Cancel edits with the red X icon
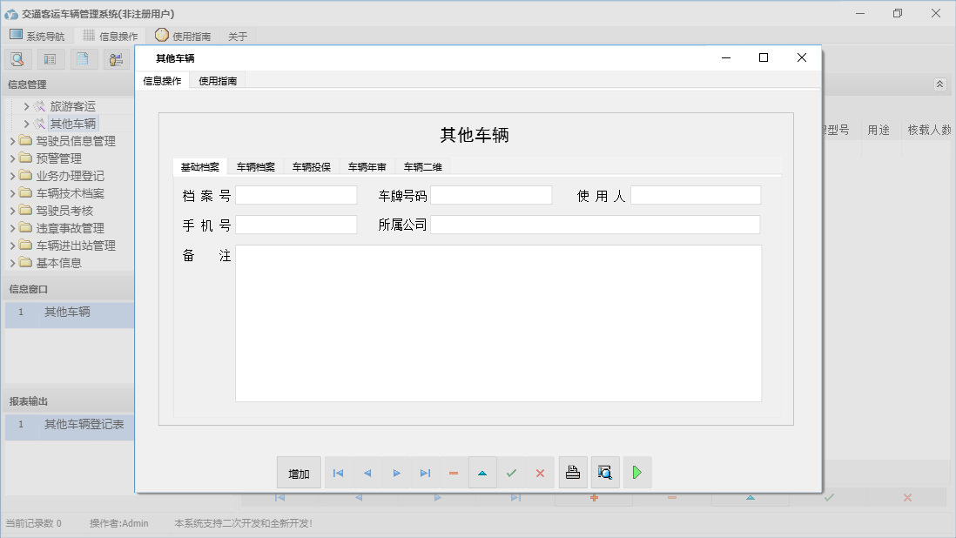Viewport: 956px width, 538px height. (540, 472)
